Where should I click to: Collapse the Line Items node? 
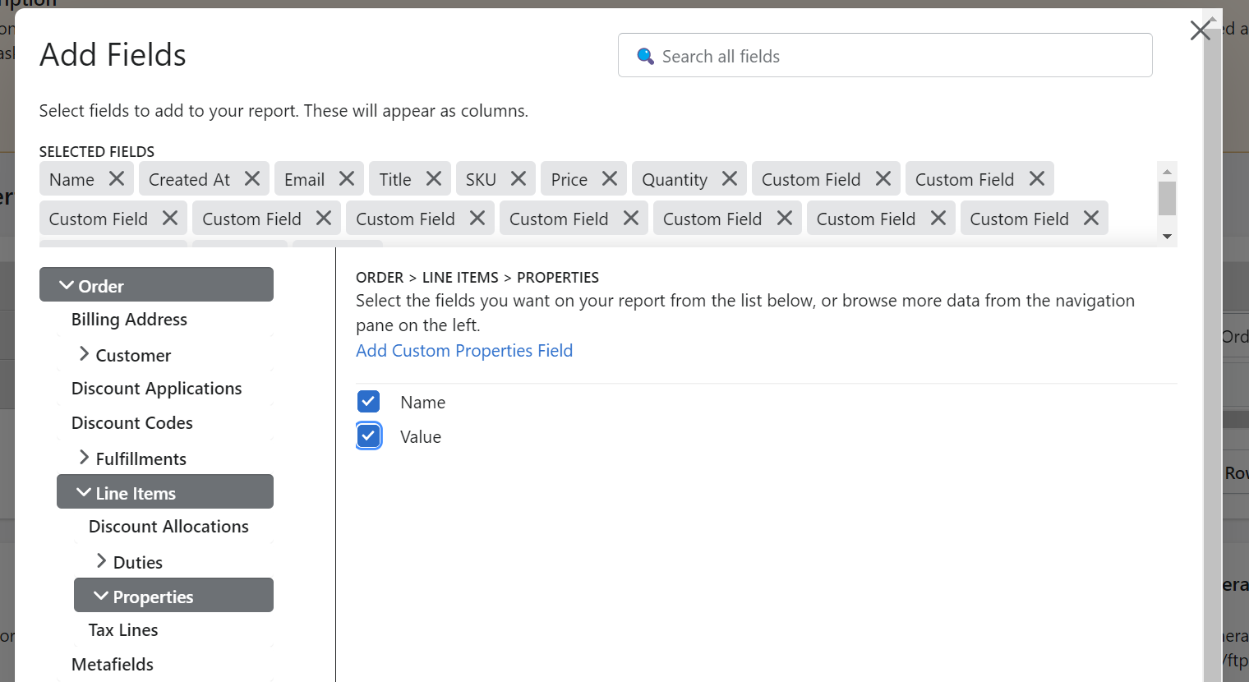click(84, 492)
